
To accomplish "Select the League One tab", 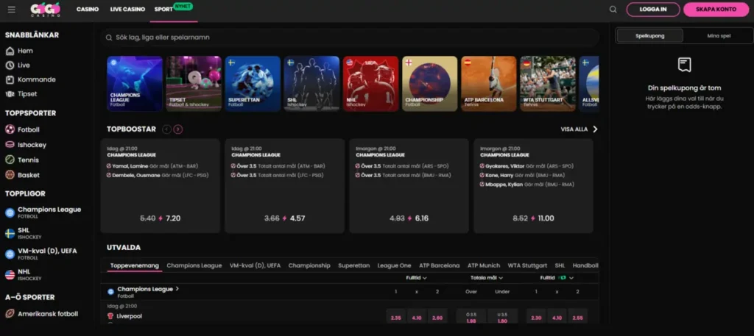I will [395, 265].
